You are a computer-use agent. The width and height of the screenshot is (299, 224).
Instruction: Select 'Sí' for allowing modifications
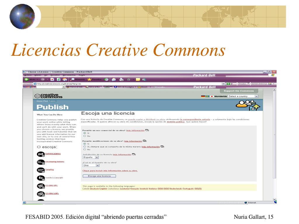point(85,144)
